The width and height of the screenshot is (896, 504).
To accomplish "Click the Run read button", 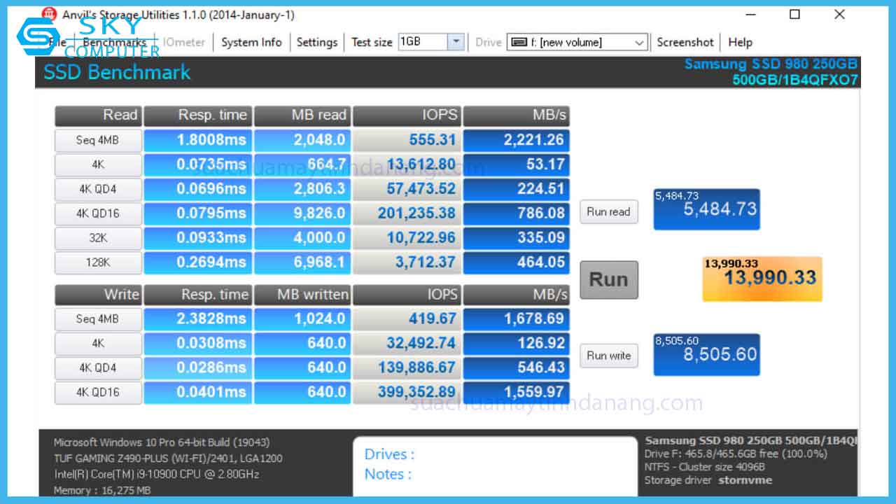I will pos(609,211).
